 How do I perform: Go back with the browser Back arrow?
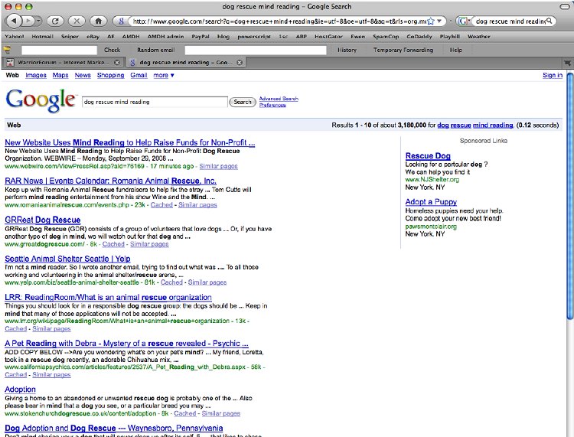tap(15, 21)
